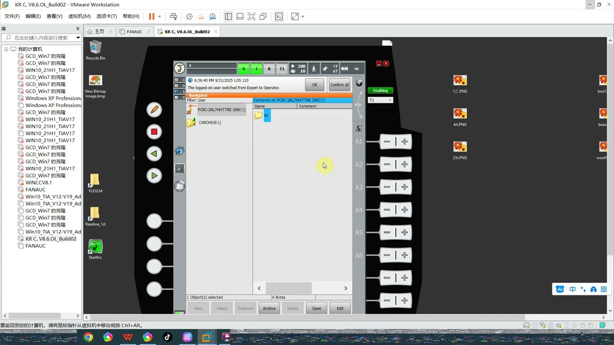
Task: Click the Archive button in Navigator
Action: (269, 308)
